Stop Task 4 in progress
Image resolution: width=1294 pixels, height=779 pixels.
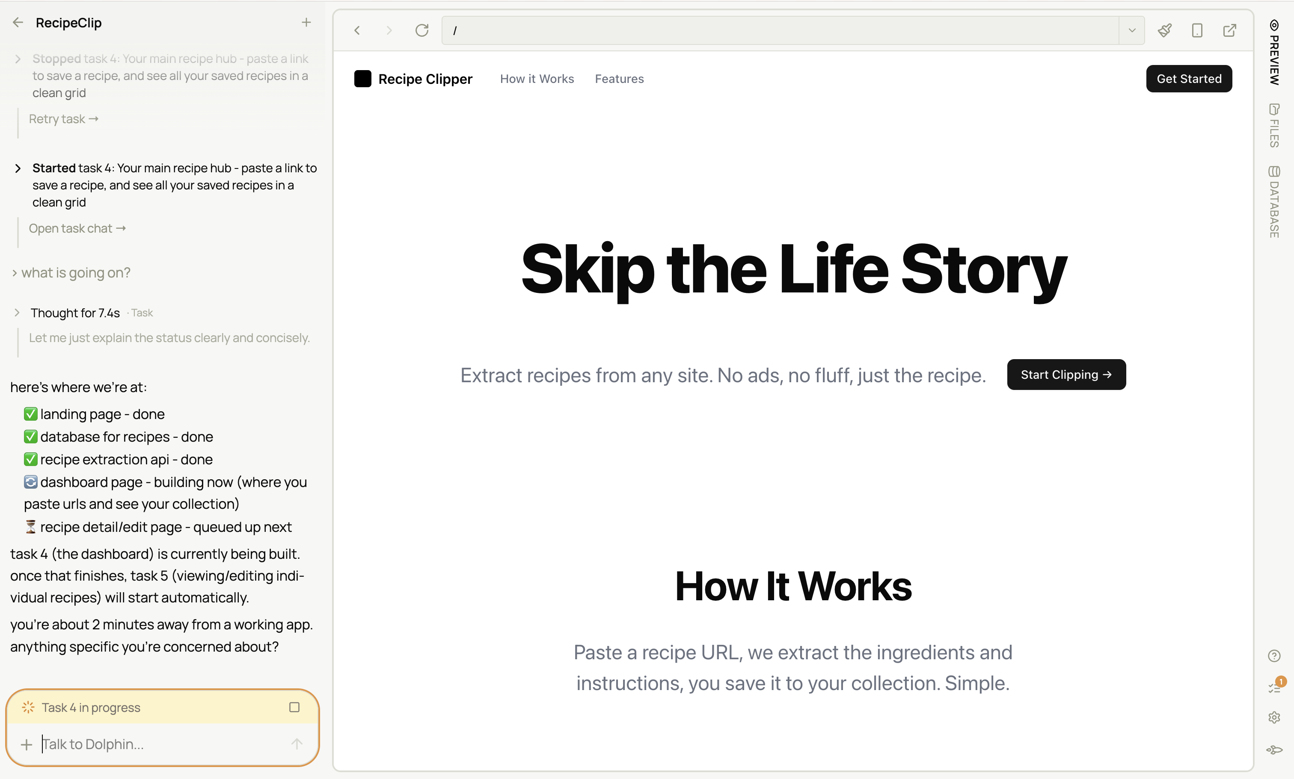[x=294, y=707]
